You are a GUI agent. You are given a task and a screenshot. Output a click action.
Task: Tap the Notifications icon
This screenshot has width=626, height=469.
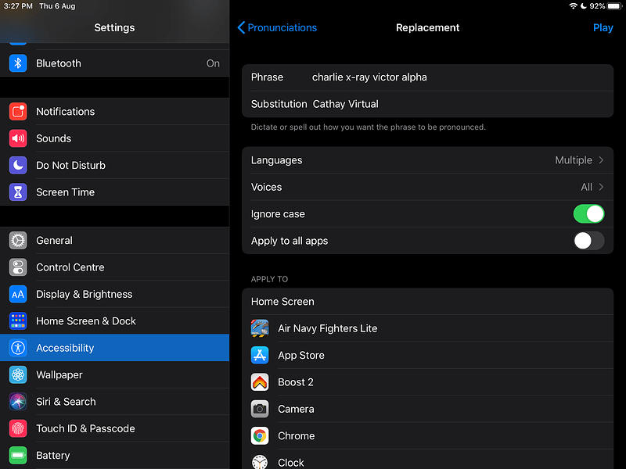coord(18,111)
